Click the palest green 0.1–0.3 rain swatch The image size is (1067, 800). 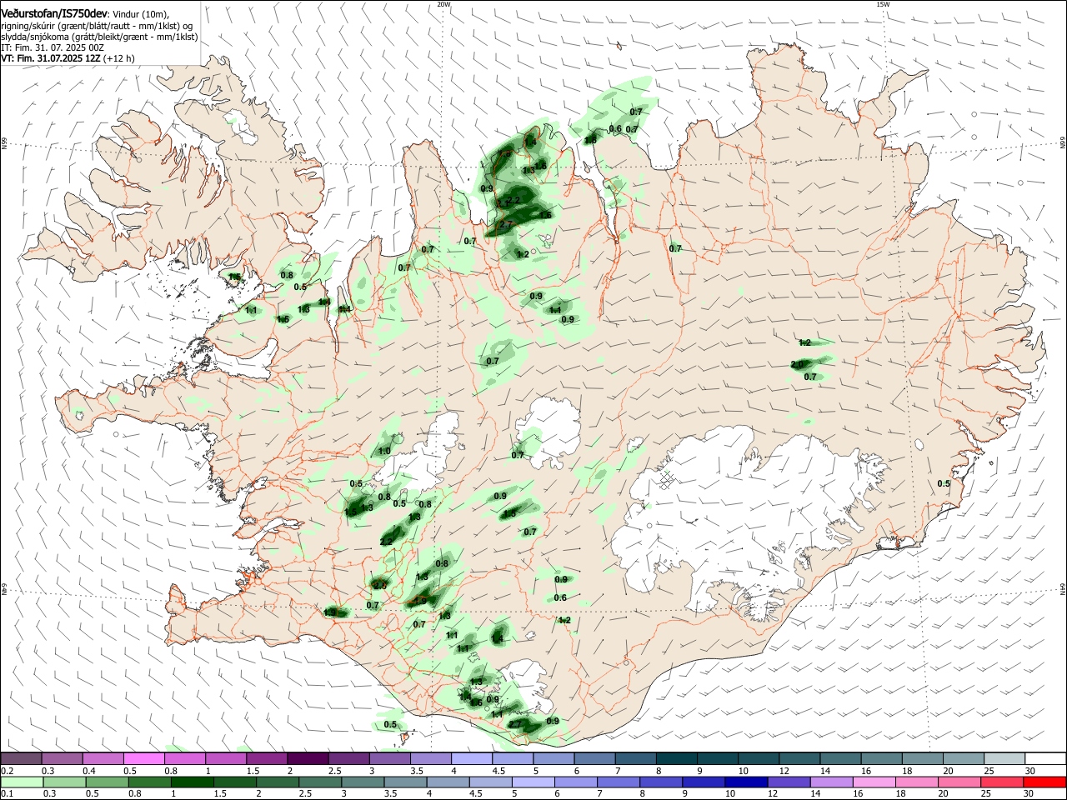click(22, 782)
